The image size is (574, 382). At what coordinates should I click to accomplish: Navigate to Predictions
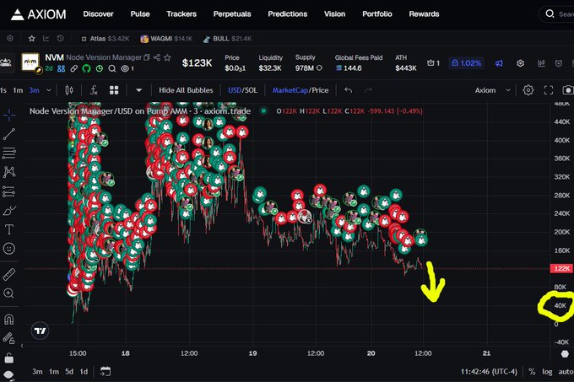point(287,13)
